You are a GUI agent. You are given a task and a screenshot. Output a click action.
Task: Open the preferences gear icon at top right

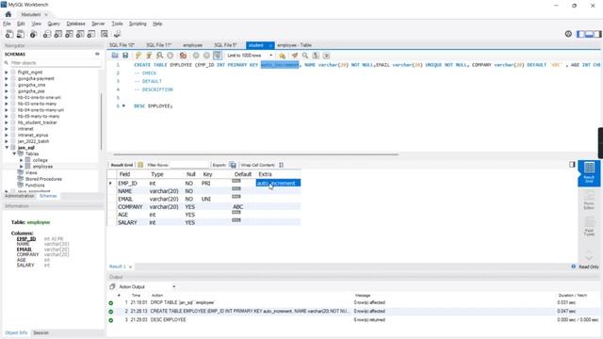pyautogui.click(x=568, y=34)
